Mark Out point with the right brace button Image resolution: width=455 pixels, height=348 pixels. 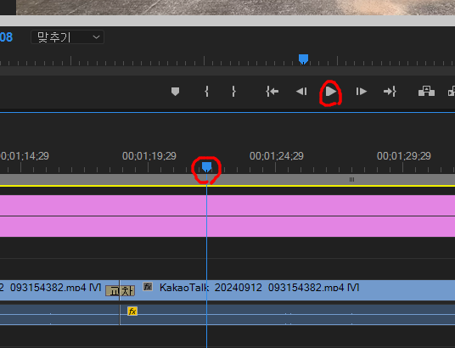point(233,92)
